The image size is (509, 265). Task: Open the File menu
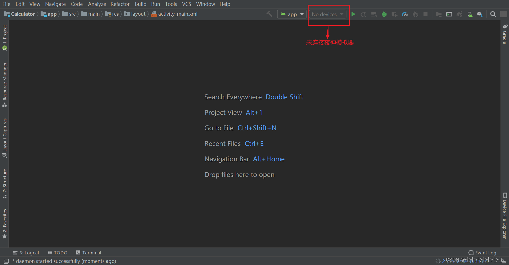point(6,4)
